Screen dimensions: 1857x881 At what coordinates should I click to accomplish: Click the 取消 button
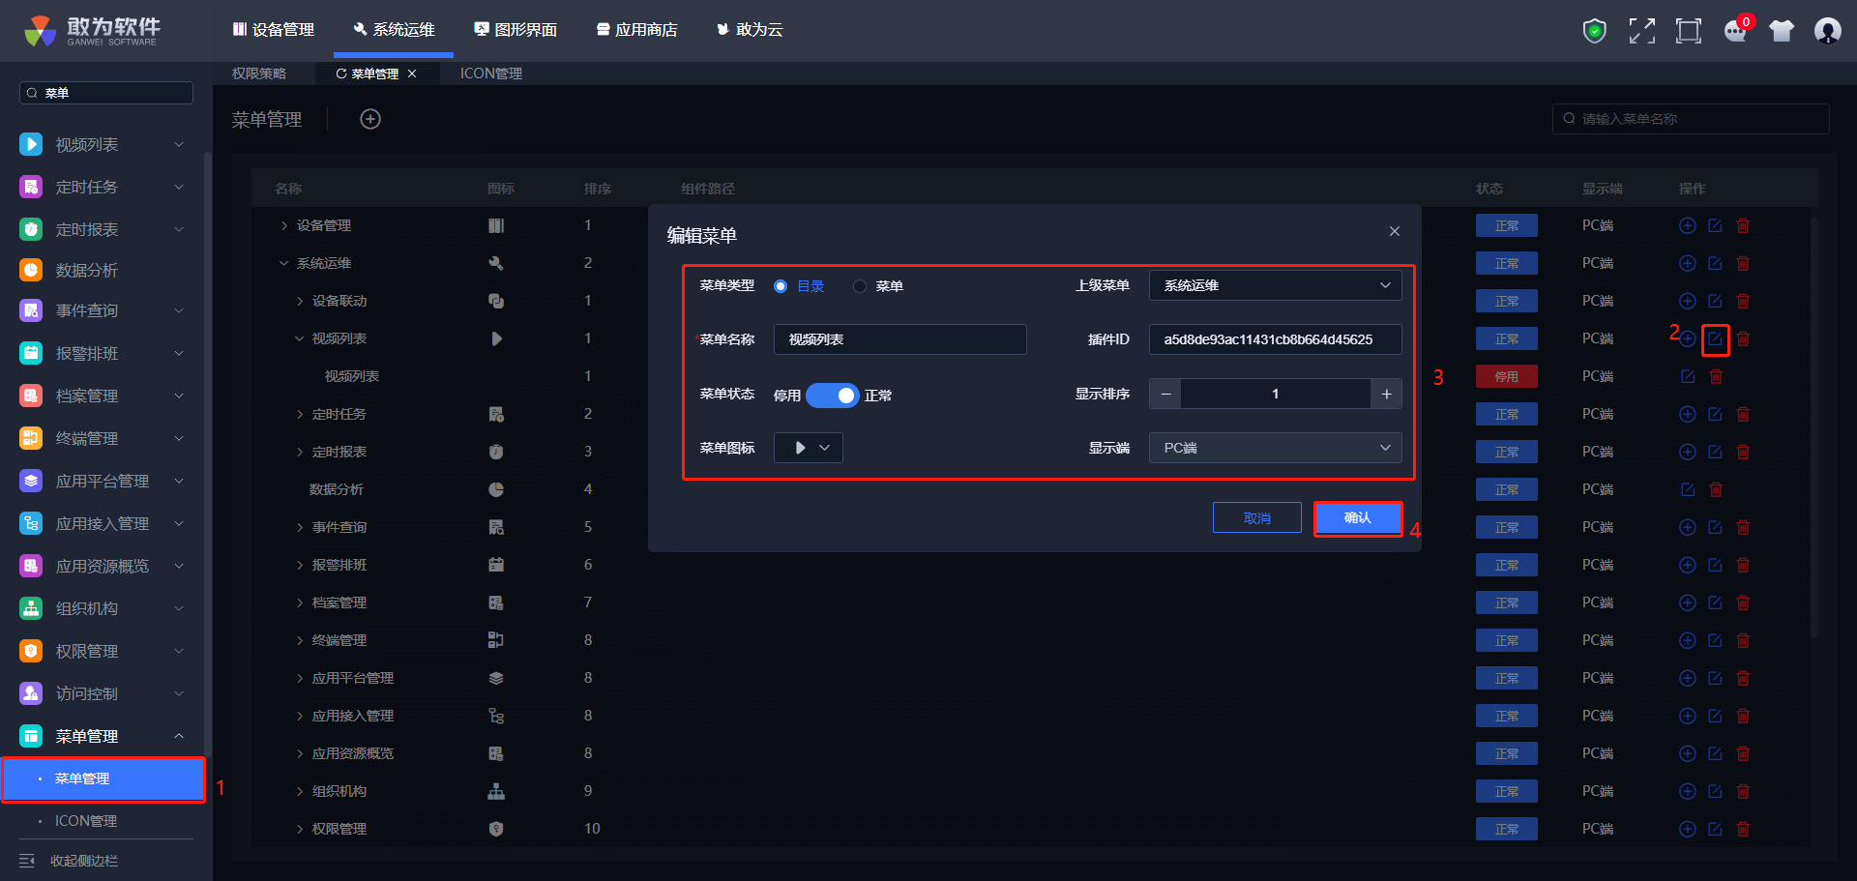pyautogui.click(x=1256, y=518)
